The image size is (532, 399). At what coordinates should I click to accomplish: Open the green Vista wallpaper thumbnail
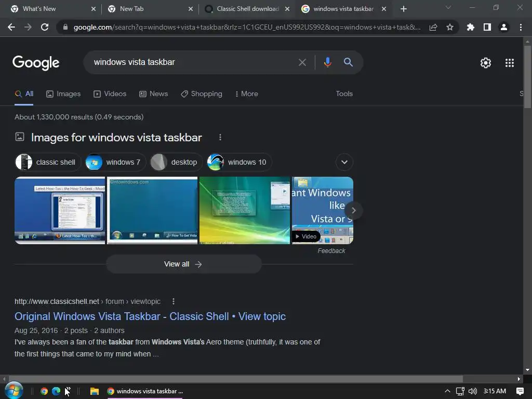point(245,210)
